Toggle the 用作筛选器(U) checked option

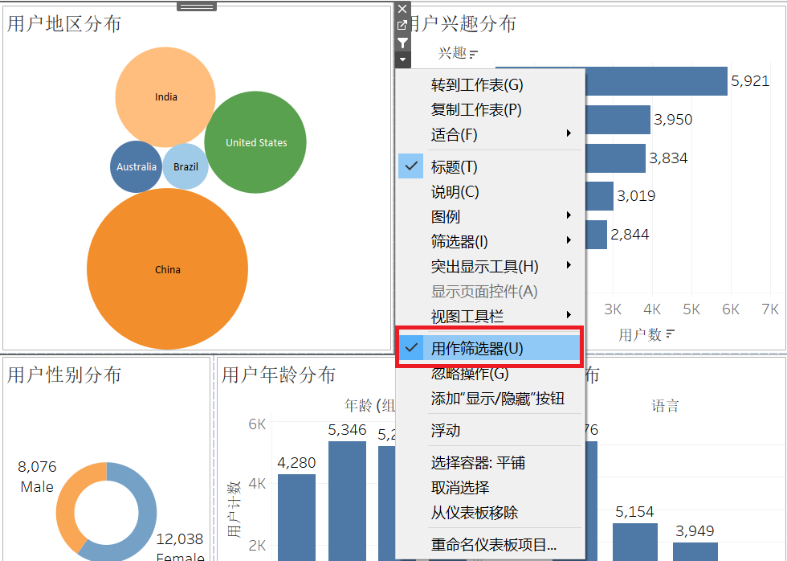point(490,348)
